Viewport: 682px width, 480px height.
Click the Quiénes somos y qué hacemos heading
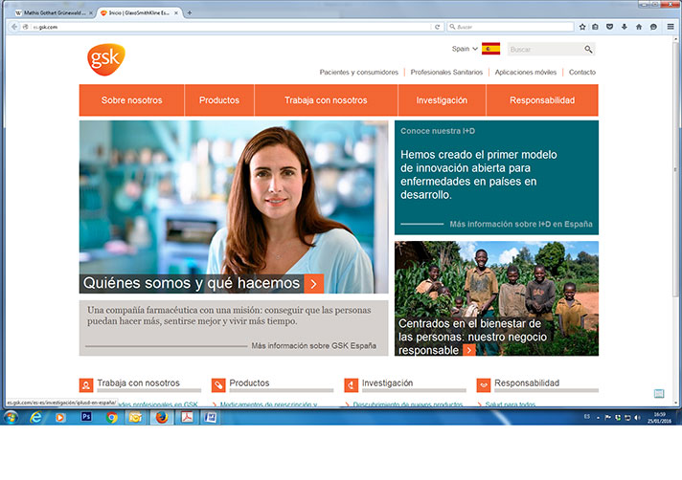(192, 283)
